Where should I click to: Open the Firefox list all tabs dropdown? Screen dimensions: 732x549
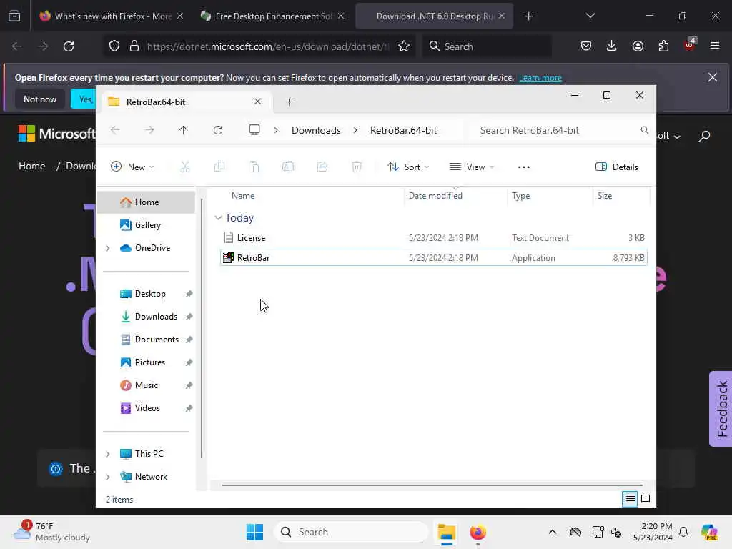[x=590, y=16]
